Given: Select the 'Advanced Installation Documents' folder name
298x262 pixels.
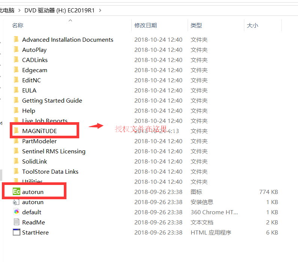Looking at the screenshot, I should tap(68, 39).
